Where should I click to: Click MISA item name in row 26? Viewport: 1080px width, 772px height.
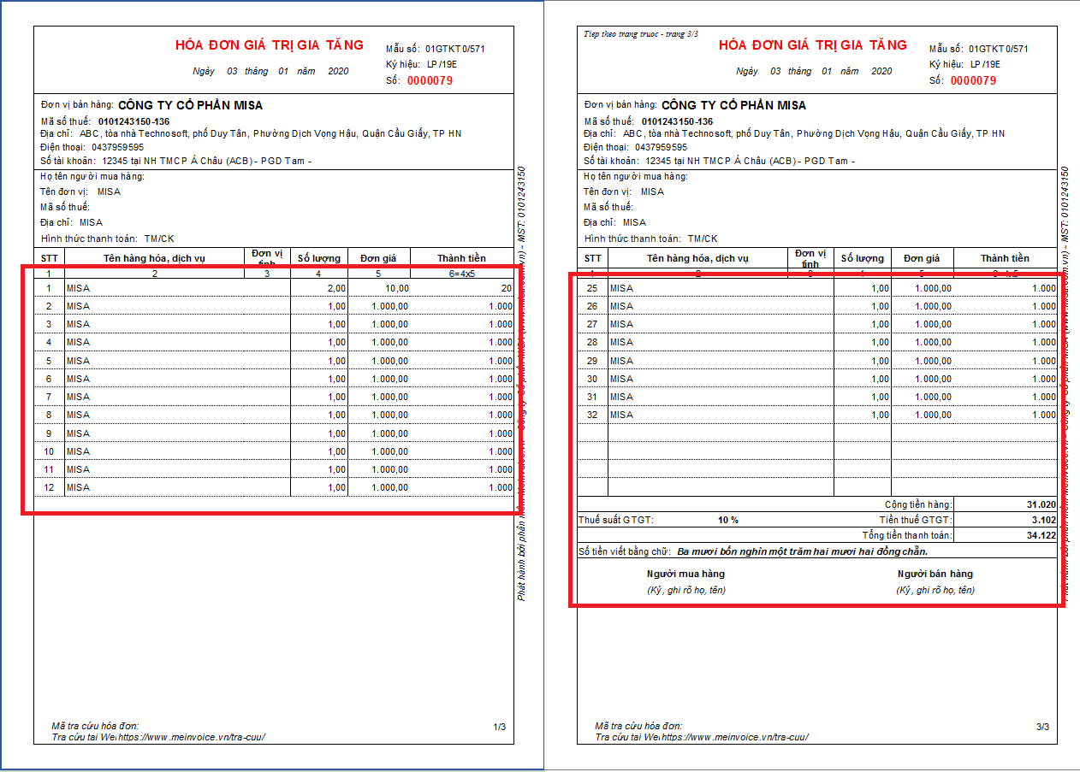pos(621,306)
